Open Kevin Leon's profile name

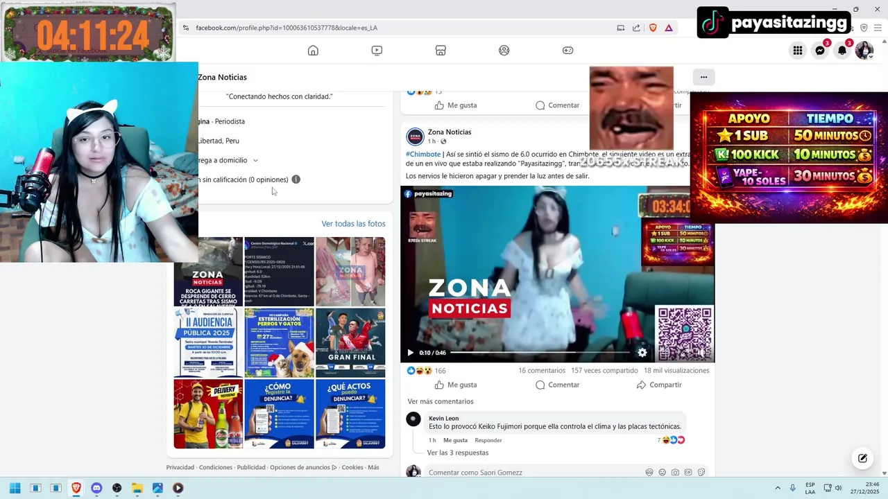pos(443,418)
